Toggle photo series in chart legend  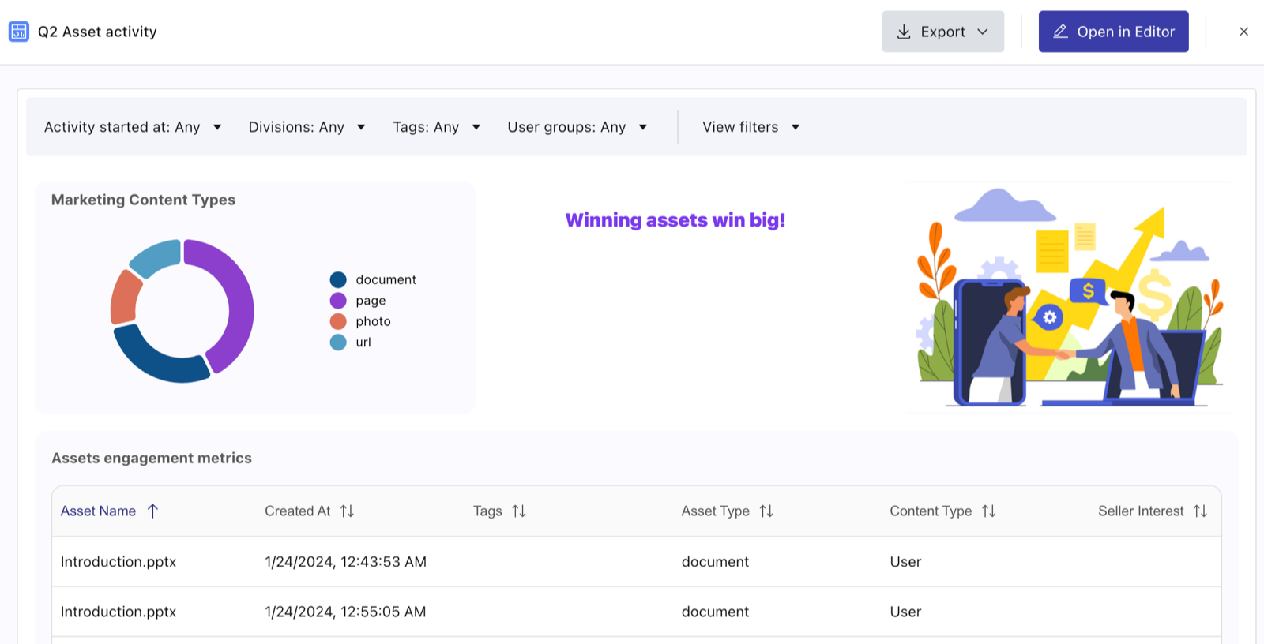[x=360, y=321]
